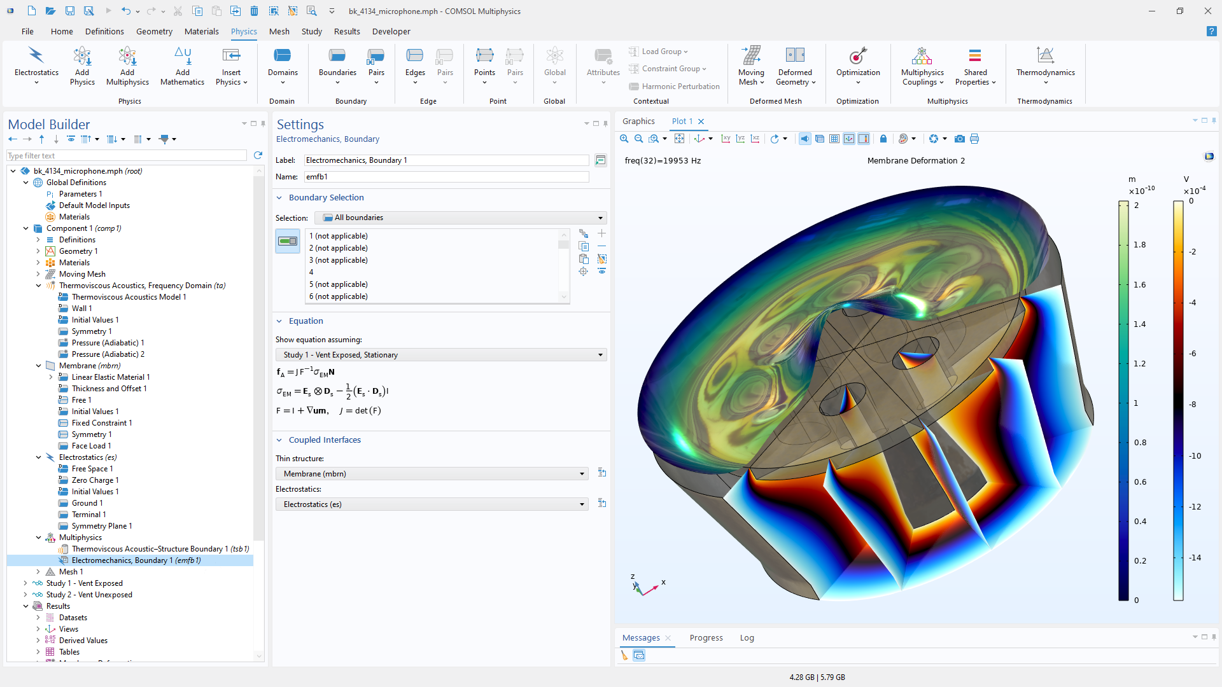Click the Zoom Extents graphics icon
1222x687 pixels.
pyautogui.click(x=679, y=139)
